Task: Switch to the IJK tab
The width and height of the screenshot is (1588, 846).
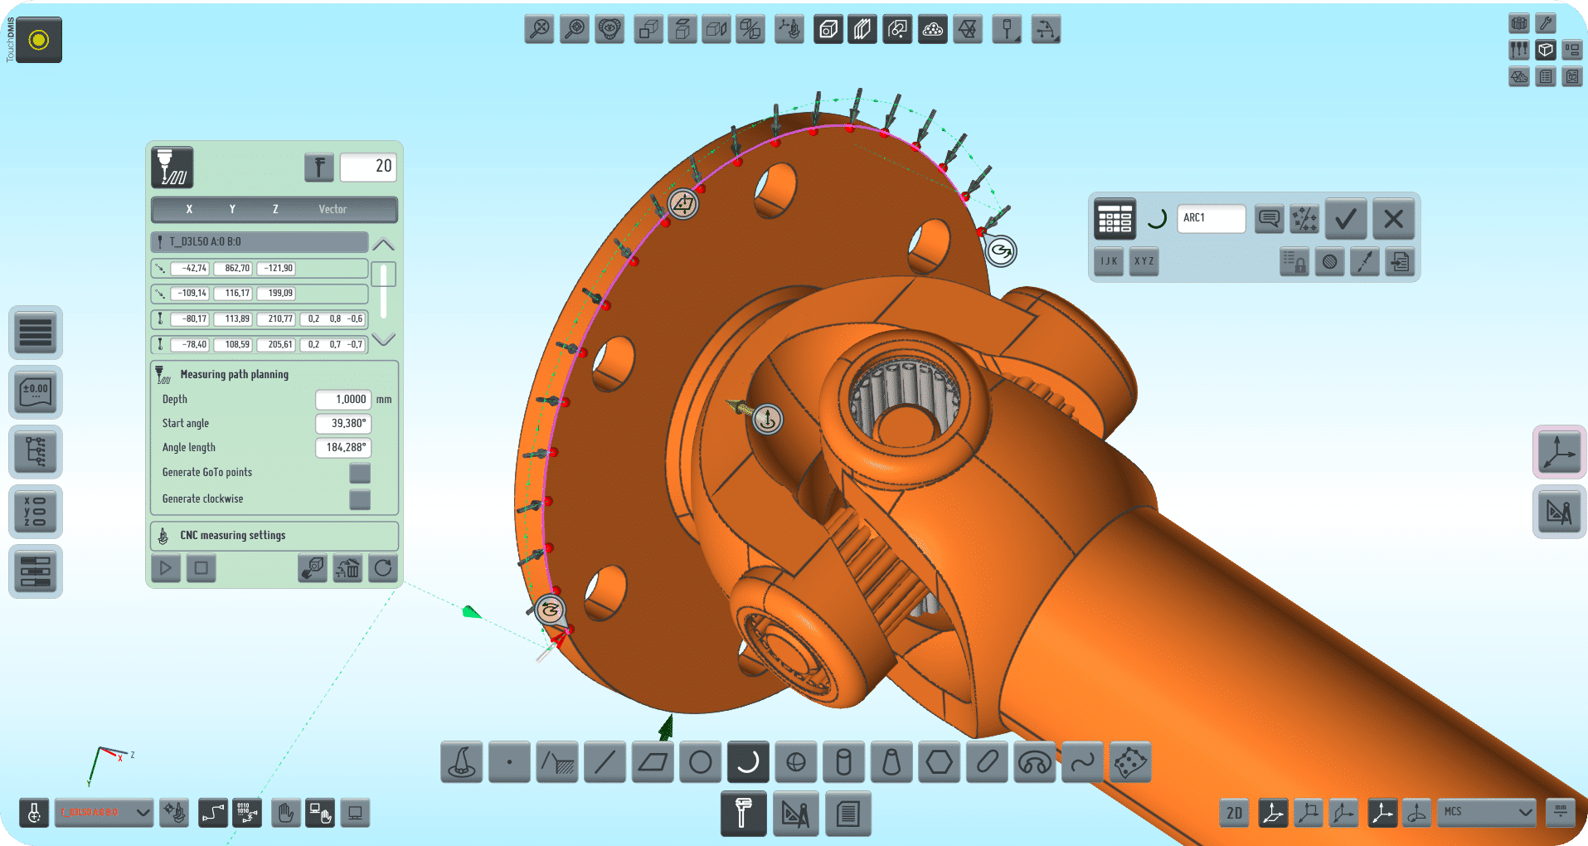Action: click(x=1109, y=261)
